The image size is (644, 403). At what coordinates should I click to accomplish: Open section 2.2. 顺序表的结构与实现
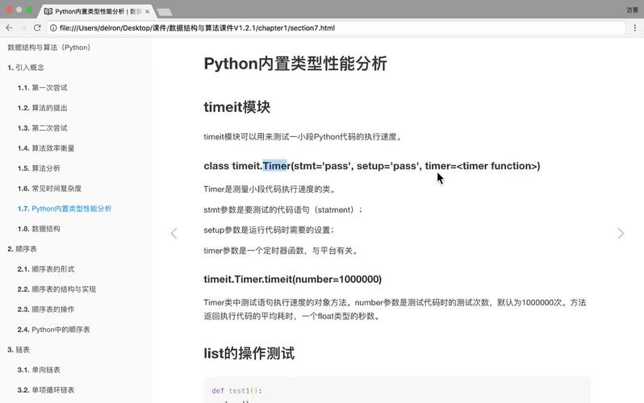56,289
